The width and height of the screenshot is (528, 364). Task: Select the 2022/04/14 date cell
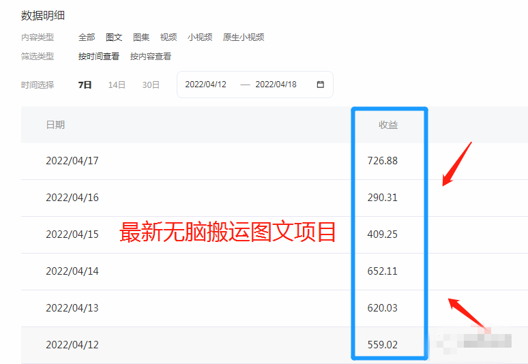click(72, 271)
